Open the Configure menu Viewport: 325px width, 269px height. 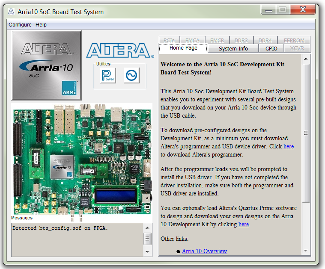tap(20, 25)
